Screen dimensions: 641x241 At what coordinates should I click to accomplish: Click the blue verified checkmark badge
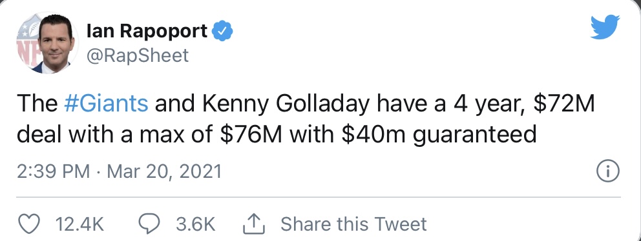224,32
